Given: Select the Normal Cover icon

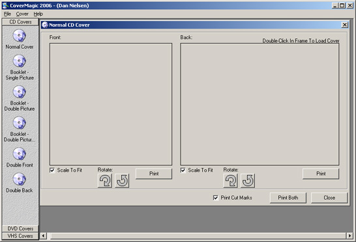Looking at the screenshot, I should point(20,36).
